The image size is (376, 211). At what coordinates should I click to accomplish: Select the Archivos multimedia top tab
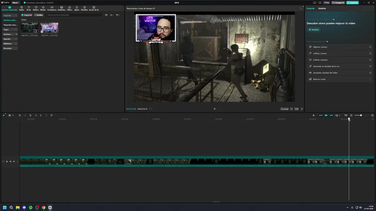(10, 8)
